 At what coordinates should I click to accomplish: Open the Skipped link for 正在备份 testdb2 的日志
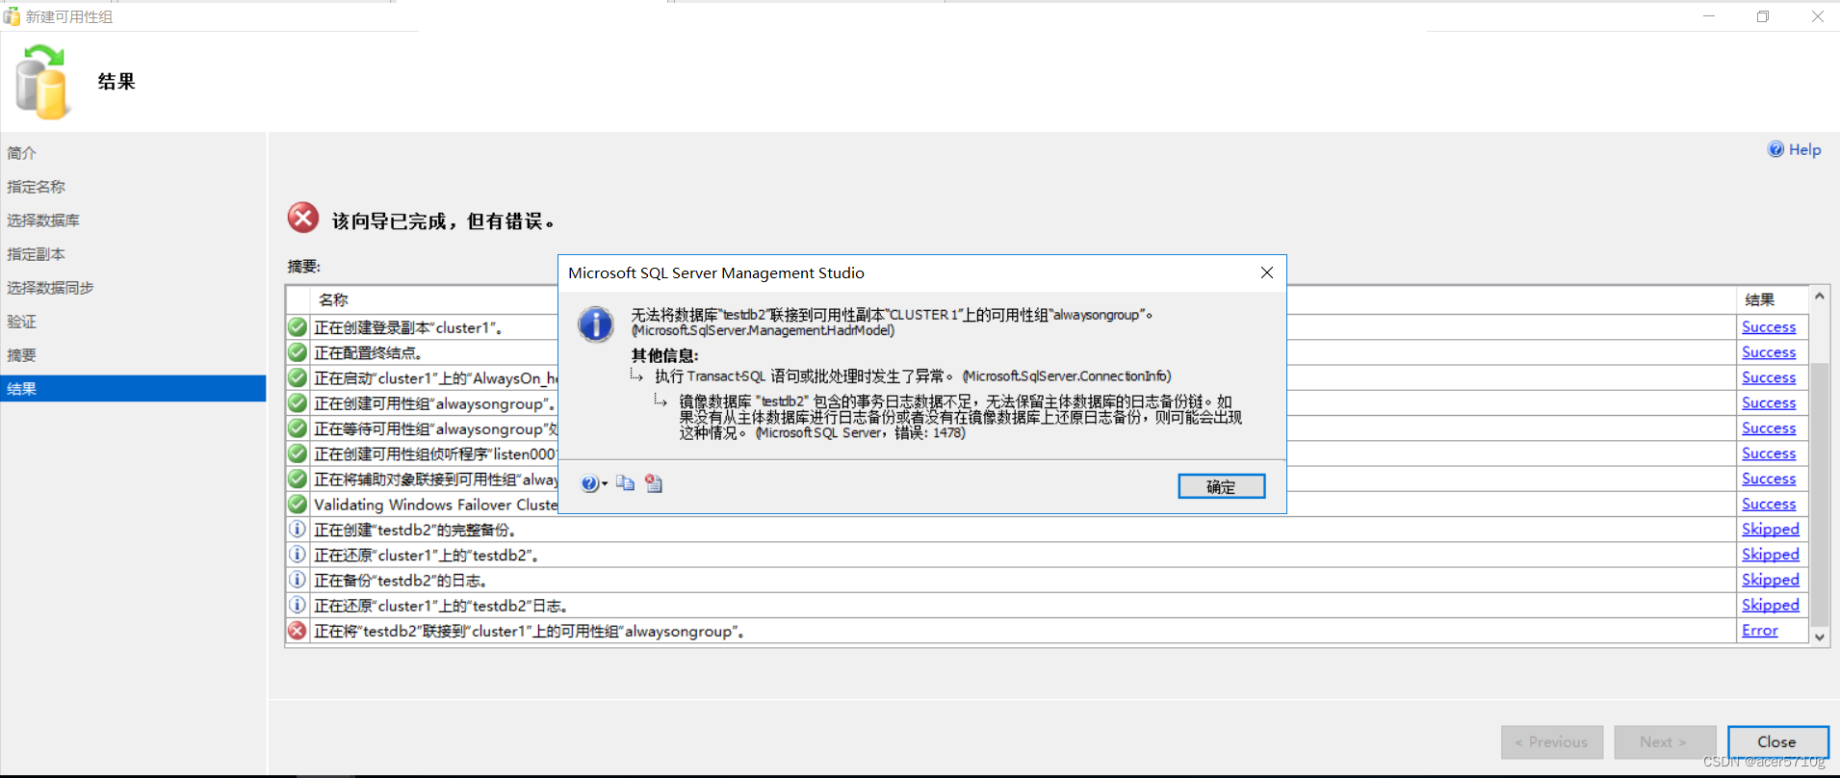click(x=1771, y=580)
